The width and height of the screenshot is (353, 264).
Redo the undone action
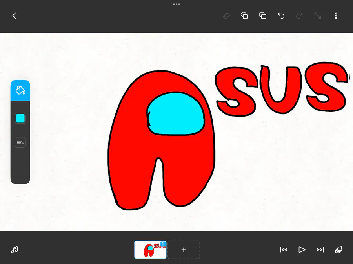[299, 16]
